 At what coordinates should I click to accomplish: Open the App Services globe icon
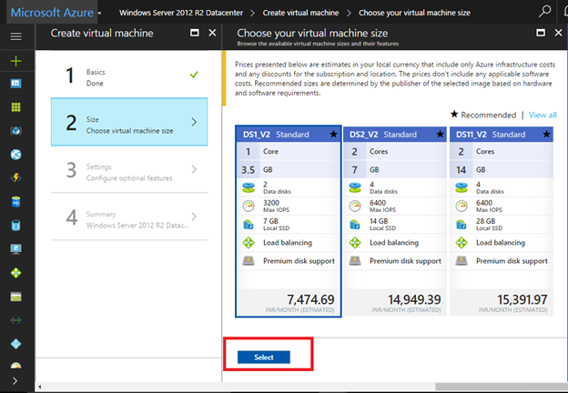tap(16, 155)
